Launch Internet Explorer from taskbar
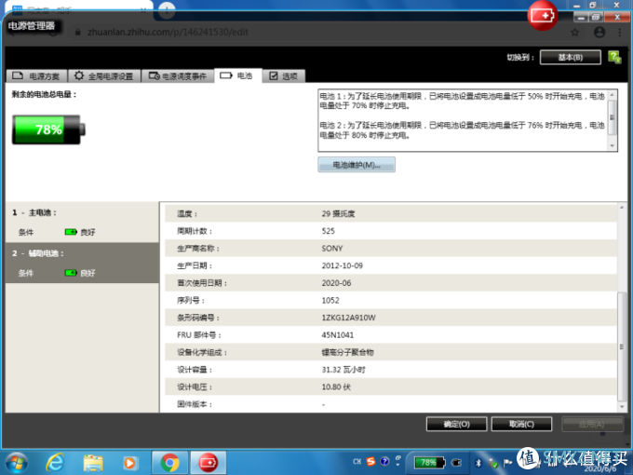Screen dimensions: 633x475 (55, 463)
